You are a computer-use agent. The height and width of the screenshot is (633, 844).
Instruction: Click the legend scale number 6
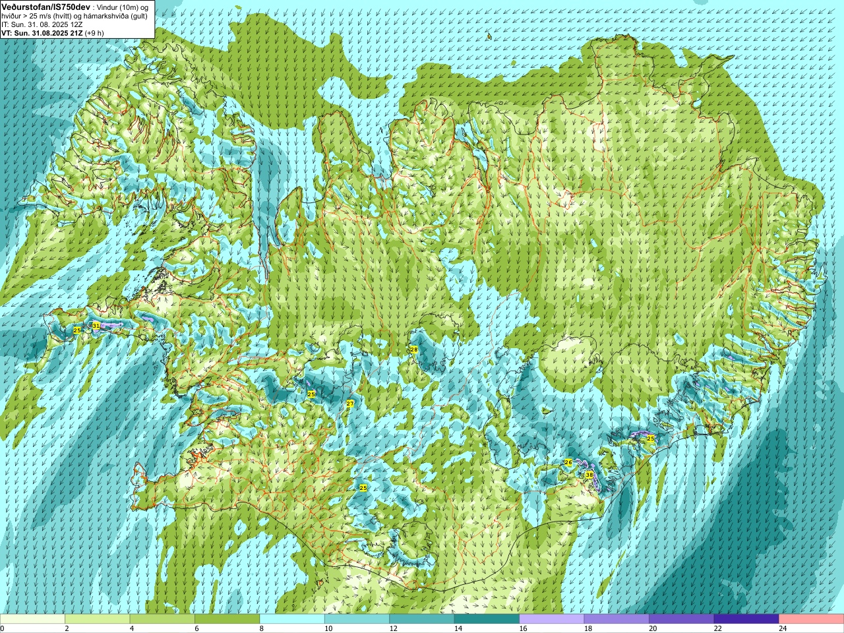click(x=196, y=629)
